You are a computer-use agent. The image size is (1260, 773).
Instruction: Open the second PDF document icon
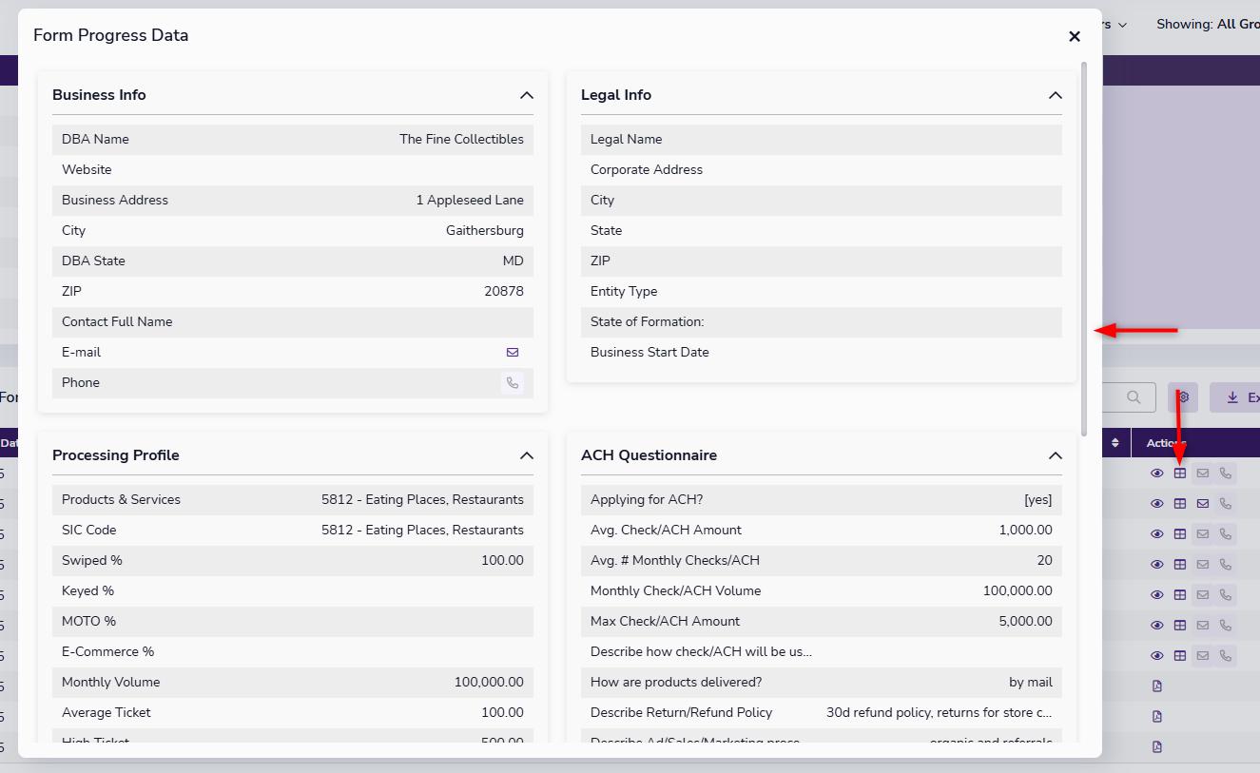(x=1157, y=717)
